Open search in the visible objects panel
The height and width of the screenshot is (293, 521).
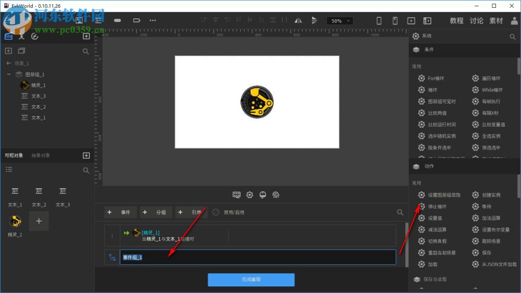point(86,170)
